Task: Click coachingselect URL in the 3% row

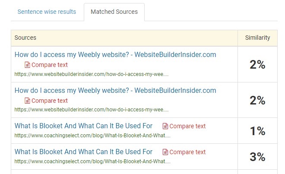Action: coord(92,161)
